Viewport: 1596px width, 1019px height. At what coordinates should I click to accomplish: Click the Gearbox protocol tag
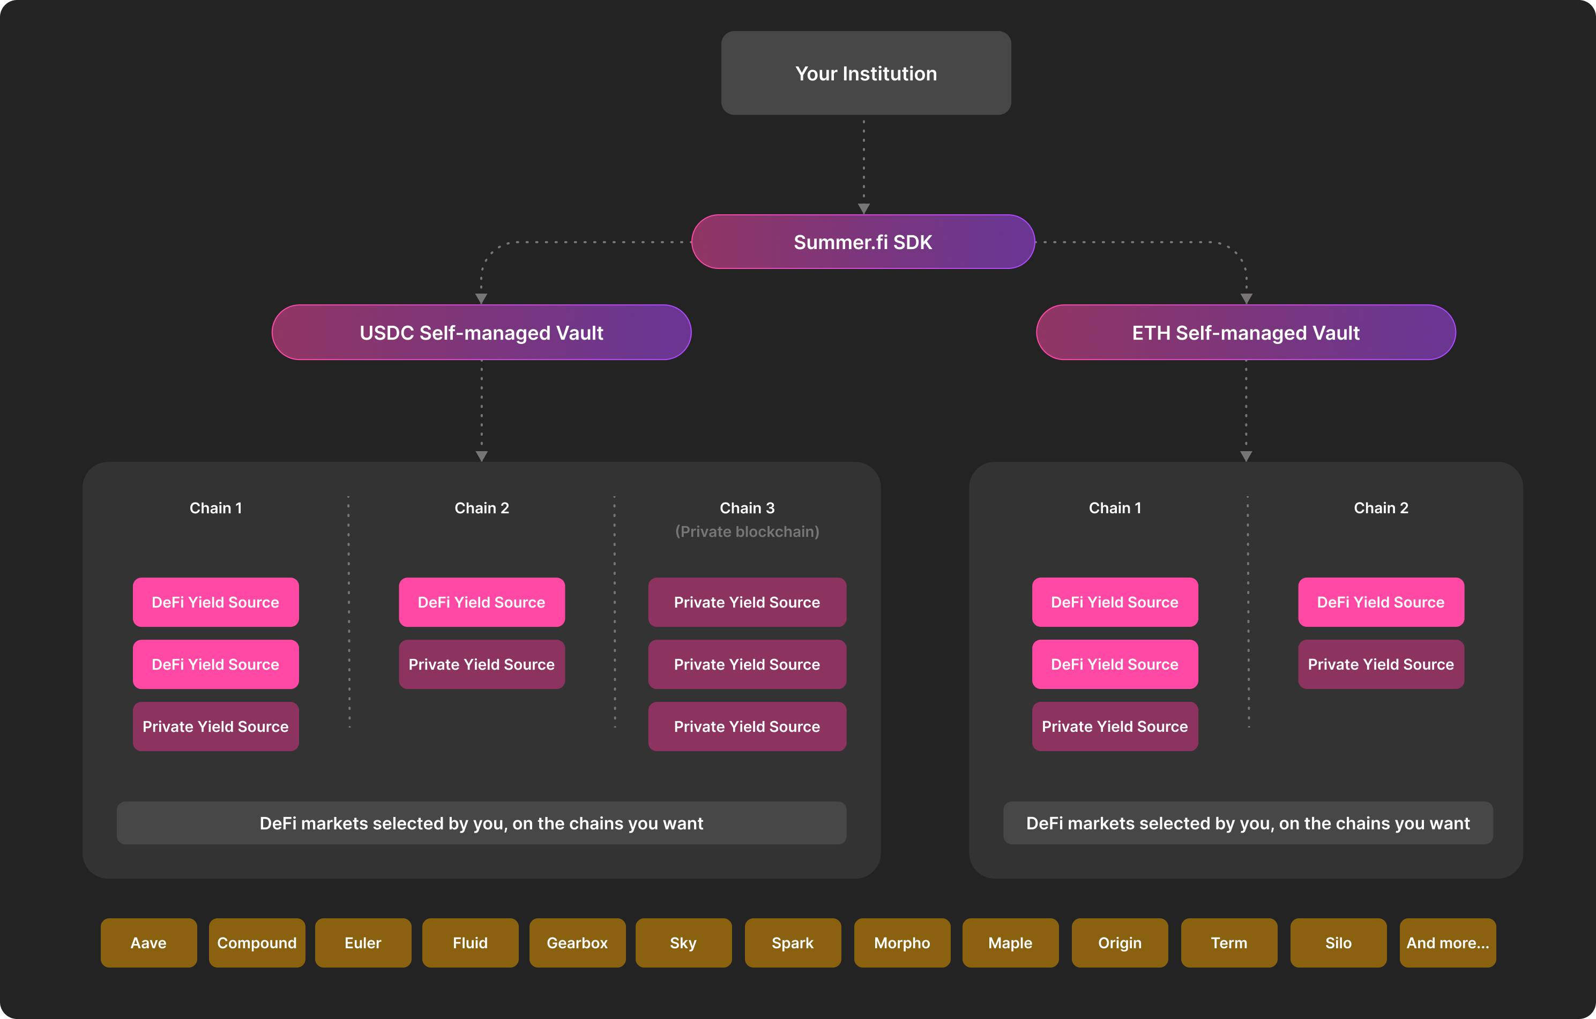tap(577, 942)
